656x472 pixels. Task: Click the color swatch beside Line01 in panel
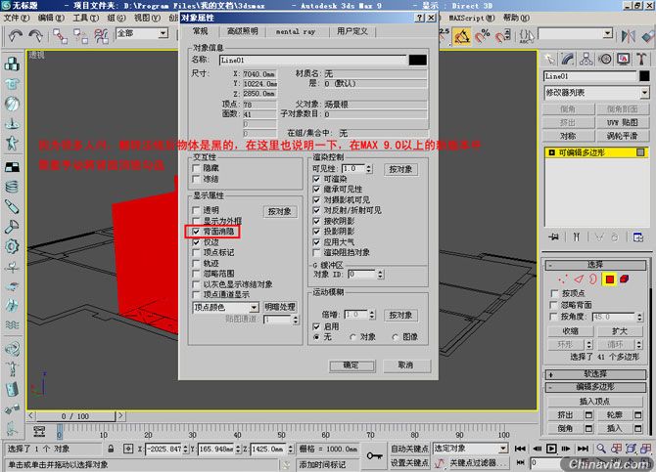(644, 76)
